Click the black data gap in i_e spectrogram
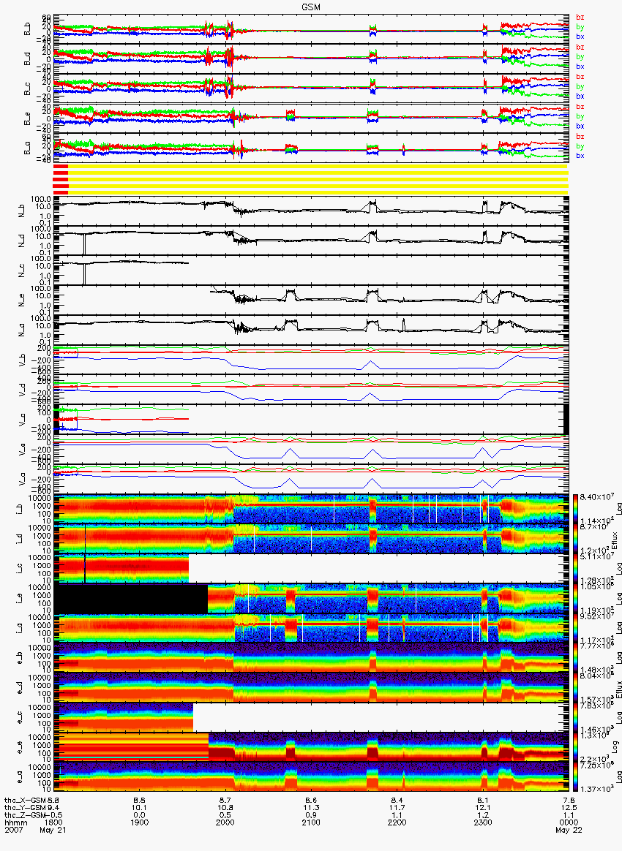Screen dimensions: 622x851 [132, 599]
